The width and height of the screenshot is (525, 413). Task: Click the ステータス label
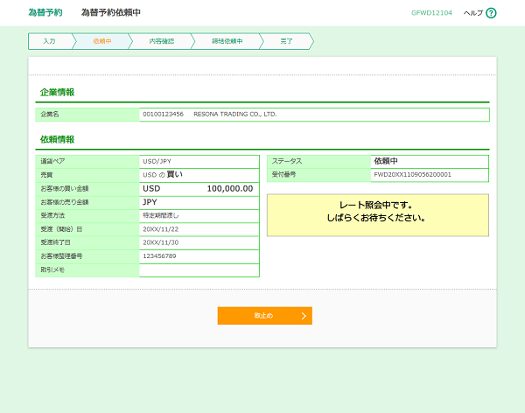pyautogui.click(x=287, y=161)
